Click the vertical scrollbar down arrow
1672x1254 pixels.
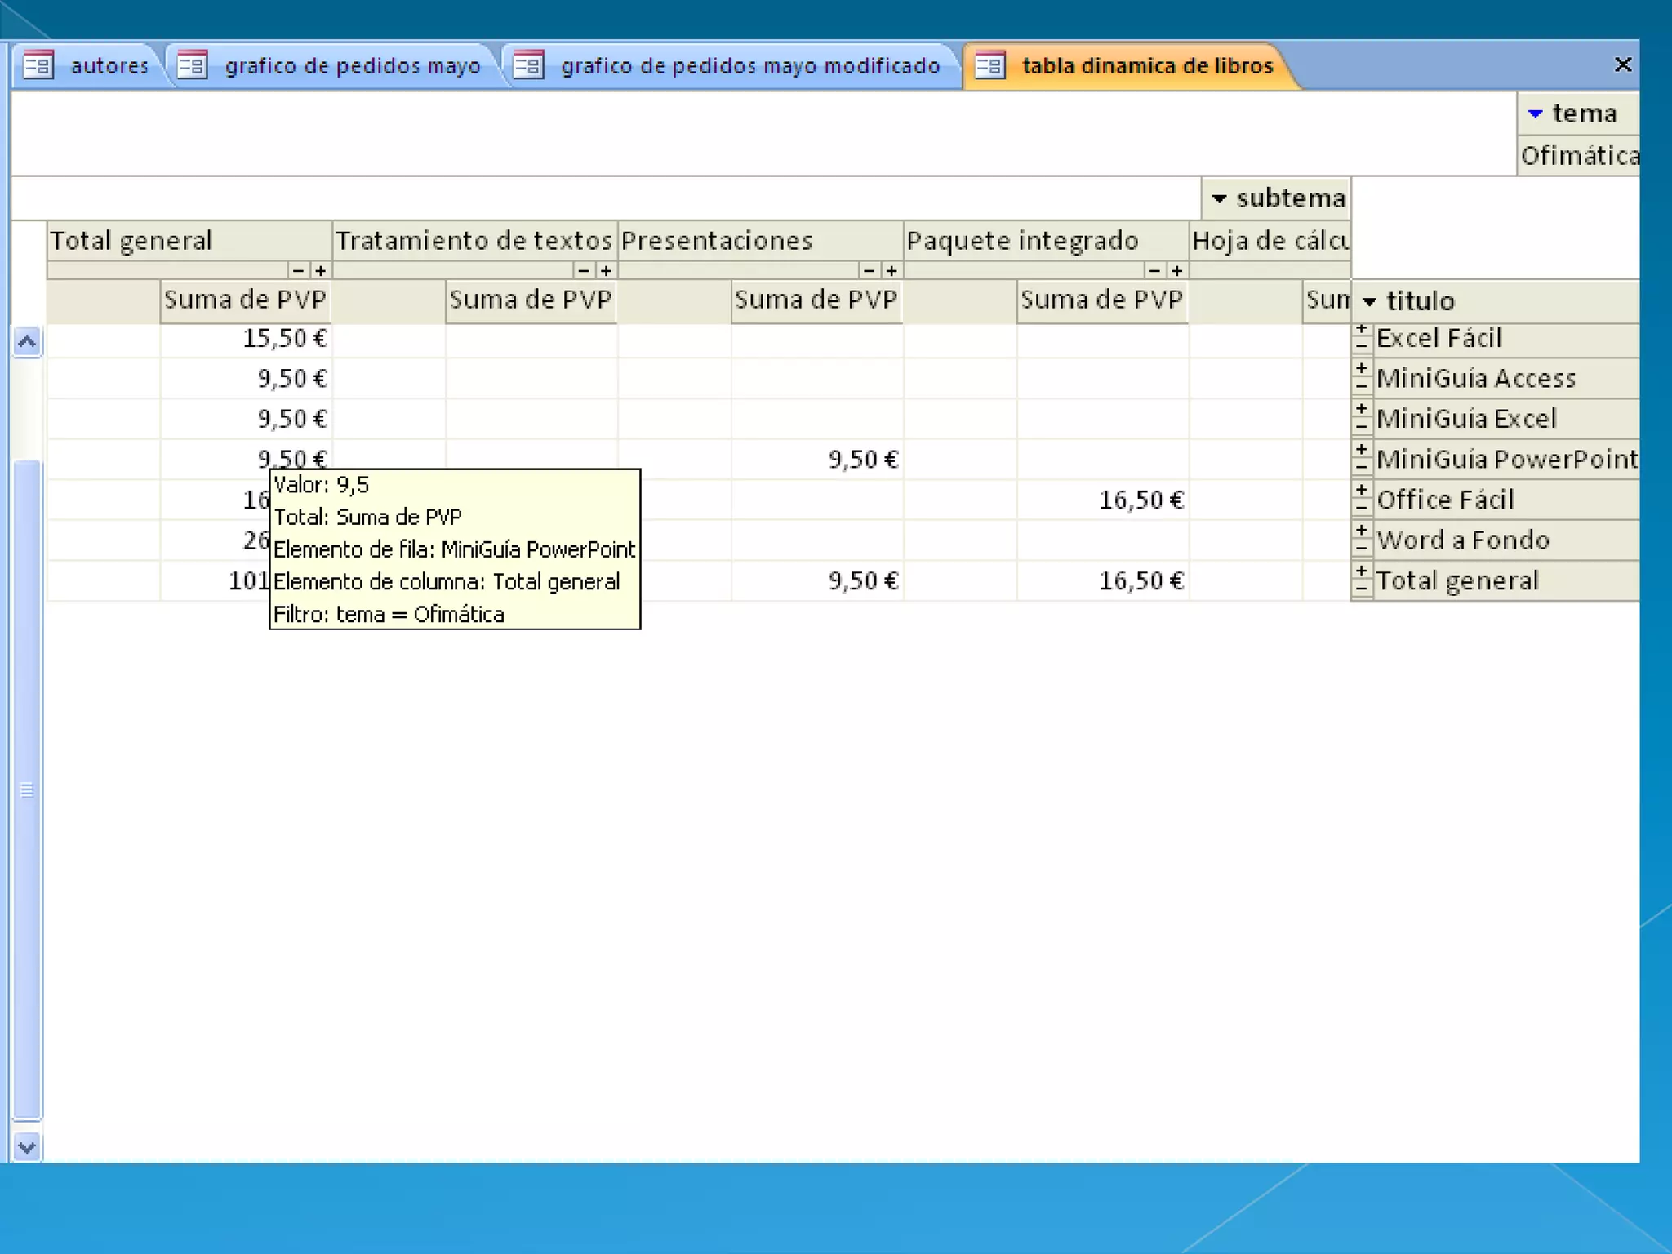click(27, 1148)
